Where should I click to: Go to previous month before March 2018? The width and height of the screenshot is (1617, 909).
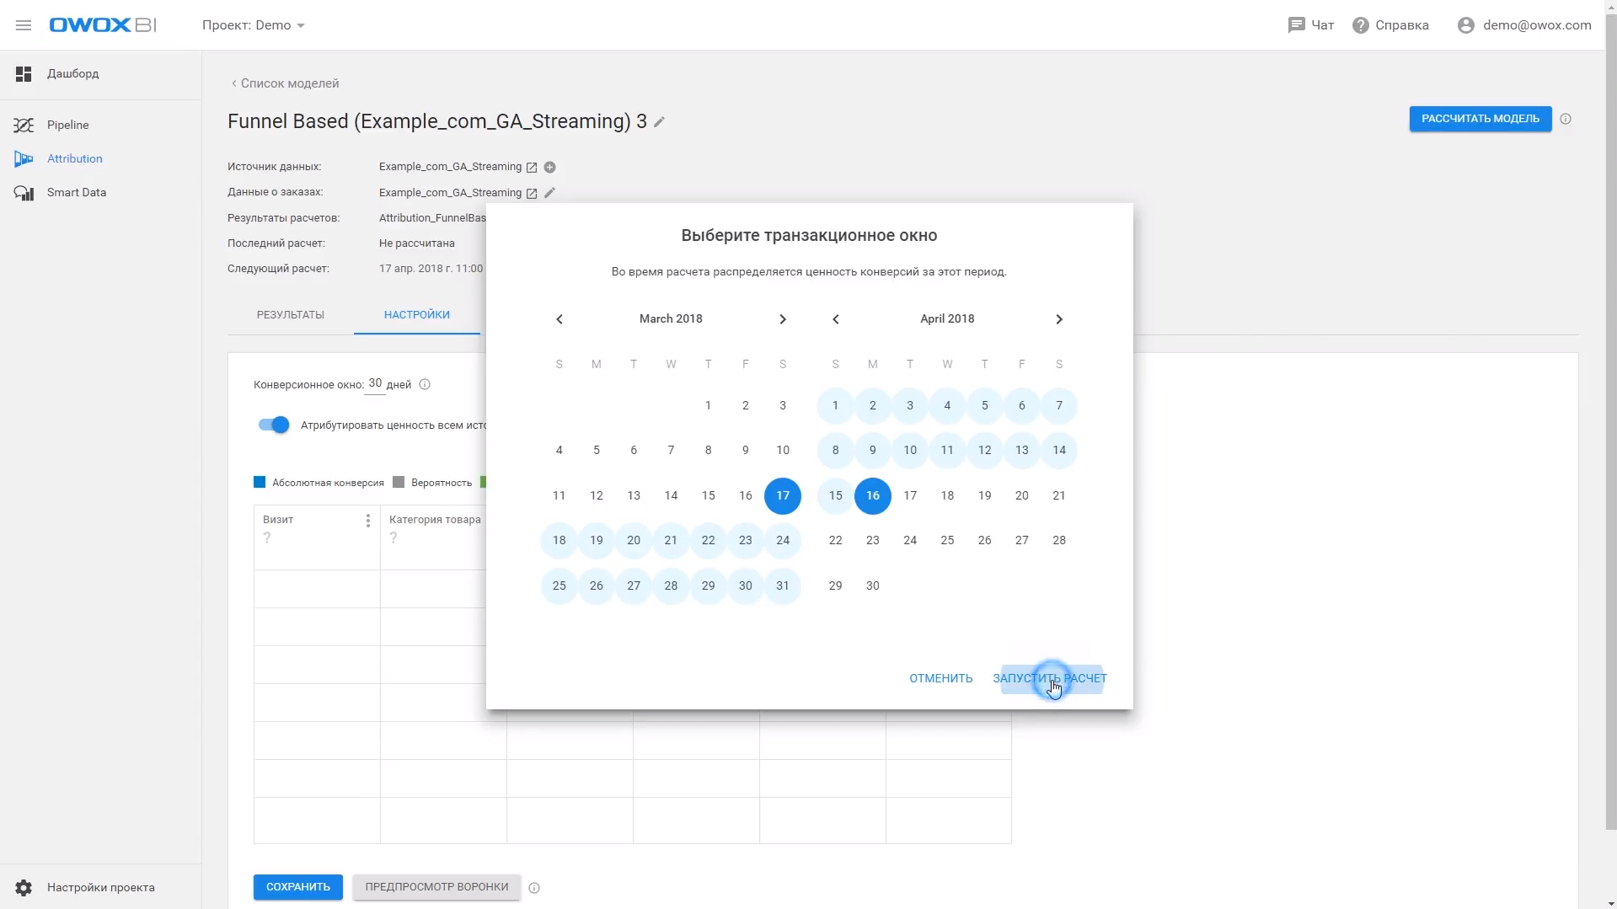click(560, 319)
